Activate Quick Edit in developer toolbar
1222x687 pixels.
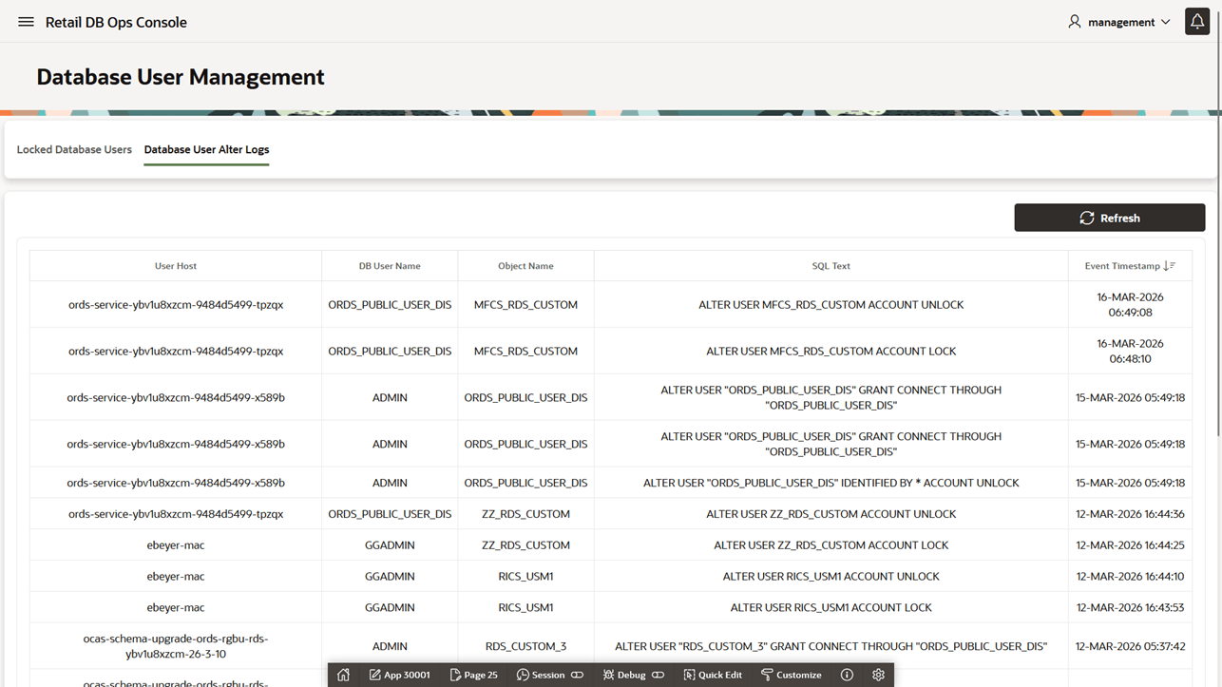pos(713,675)
